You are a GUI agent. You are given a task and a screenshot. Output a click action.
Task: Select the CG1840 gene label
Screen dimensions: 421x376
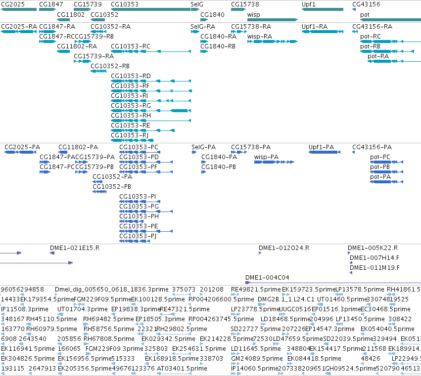tap(212, 14)
